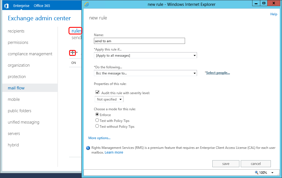
Task: Open the zoom level dropdown arrow
Action: pyautogui.click(x=272, y=173)
